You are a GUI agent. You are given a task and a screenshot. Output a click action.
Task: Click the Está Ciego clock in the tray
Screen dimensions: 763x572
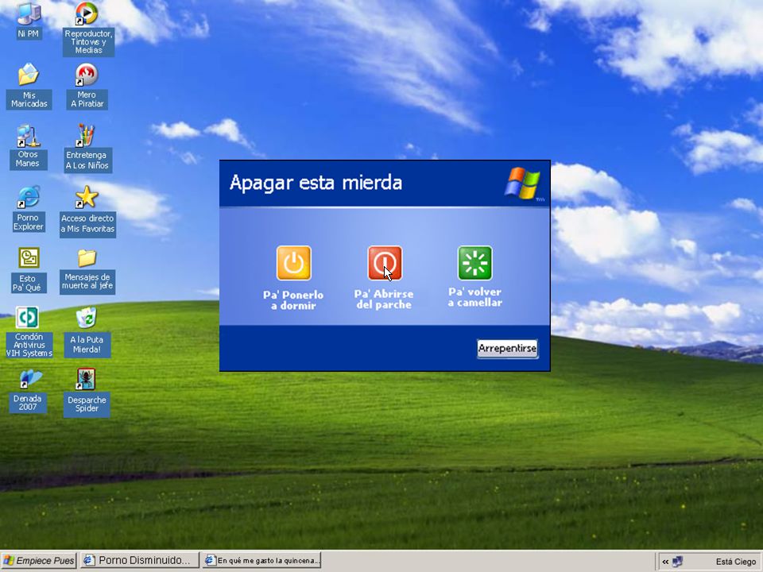point(736,562)
